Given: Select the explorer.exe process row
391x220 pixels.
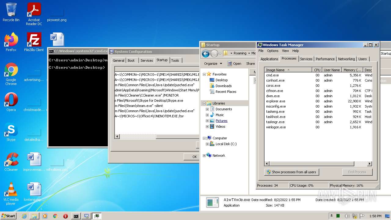Looking at the screenshot, I should (x=318, y=101).
